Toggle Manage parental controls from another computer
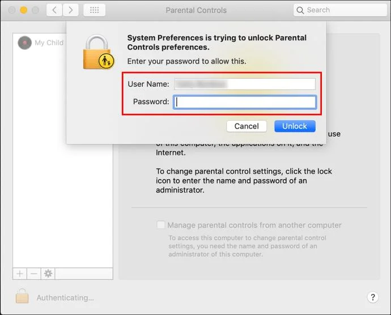Screen dimensions: 391x315 (x=160, y=225)
